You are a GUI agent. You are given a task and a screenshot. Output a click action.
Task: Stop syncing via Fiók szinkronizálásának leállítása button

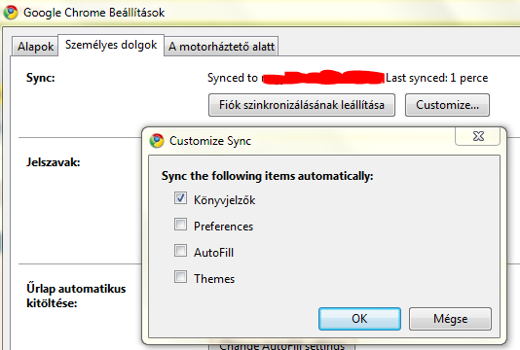[302, 105]
